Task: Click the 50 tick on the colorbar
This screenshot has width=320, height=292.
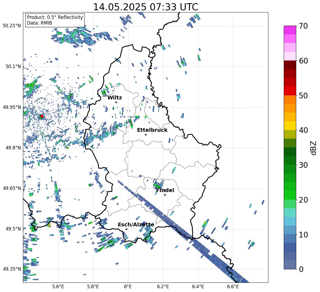Action: point(303,95)
